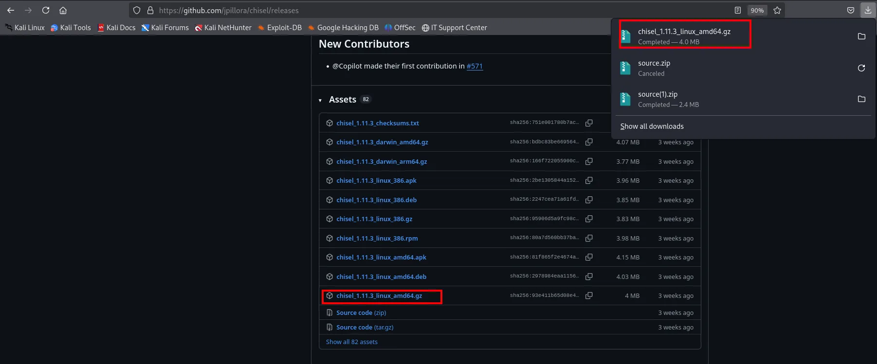Image resolution: width=877 pixels, height=364 pixels.
Task: Download chisel_1.11.3_checksums.txt asset
Action: (378, 123)
